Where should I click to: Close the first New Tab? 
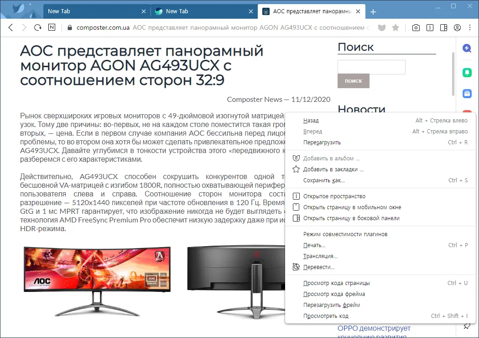pos(144,11)
